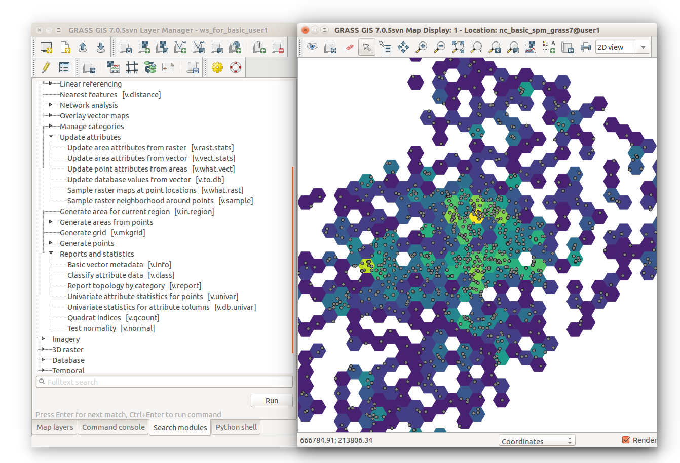Viewport: 680px width, 463px height.
Task: Switch to the Map layers tab
Action: click(55, 427)
